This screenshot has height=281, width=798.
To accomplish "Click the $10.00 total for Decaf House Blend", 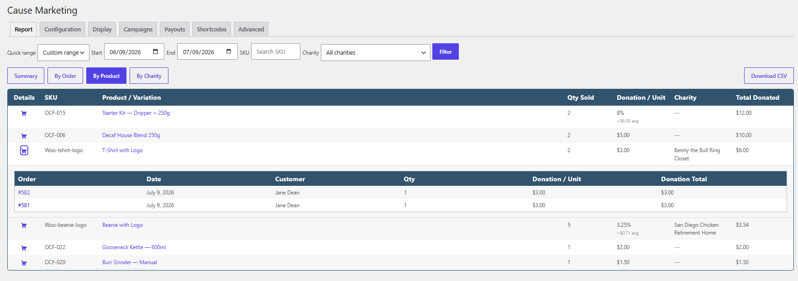I will tap(744, 135).
